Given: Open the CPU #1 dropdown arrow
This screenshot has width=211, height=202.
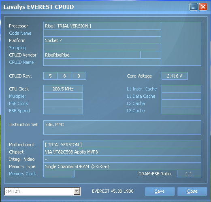Looking at the screenshot, I should coord(77,191).
